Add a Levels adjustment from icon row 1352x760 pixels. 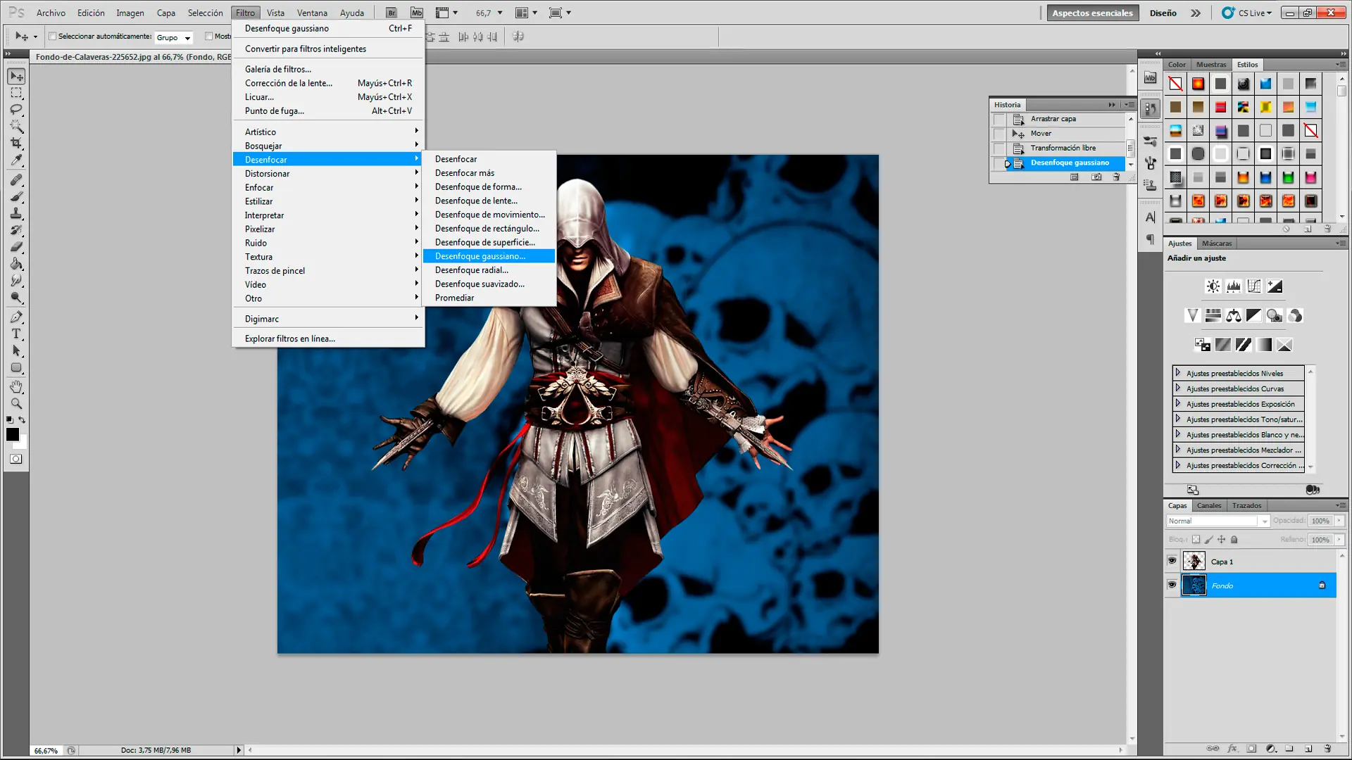tap(1234, 286)
